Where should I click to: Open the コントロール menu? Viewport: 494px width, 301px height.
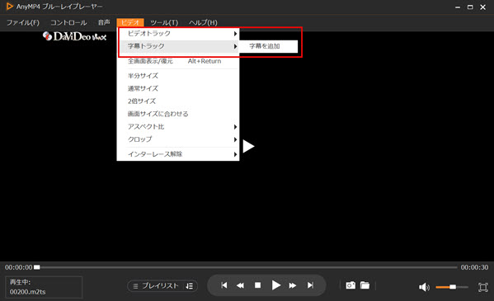[x=68, y=23]
